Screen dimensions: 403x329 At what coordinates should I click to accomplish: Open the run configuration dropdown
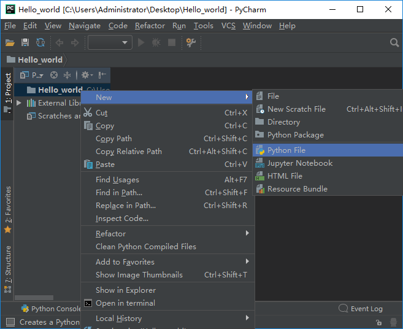110,42
